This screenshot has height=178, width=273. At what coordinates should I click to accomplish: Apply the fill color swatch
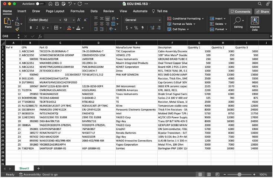tap(69, 28)
